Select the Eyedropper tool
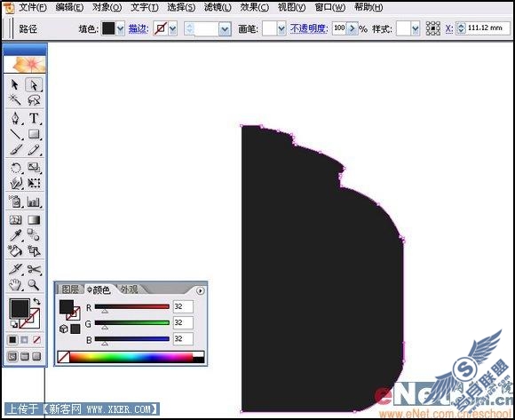 pyautogui.click(x=15, y=235)
